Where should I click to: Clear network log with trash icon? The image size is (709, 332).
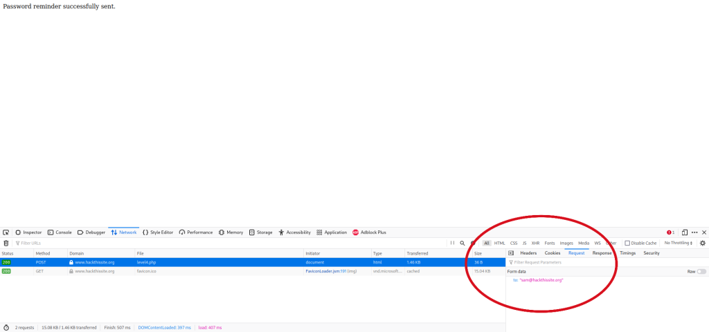coord(6,243)
